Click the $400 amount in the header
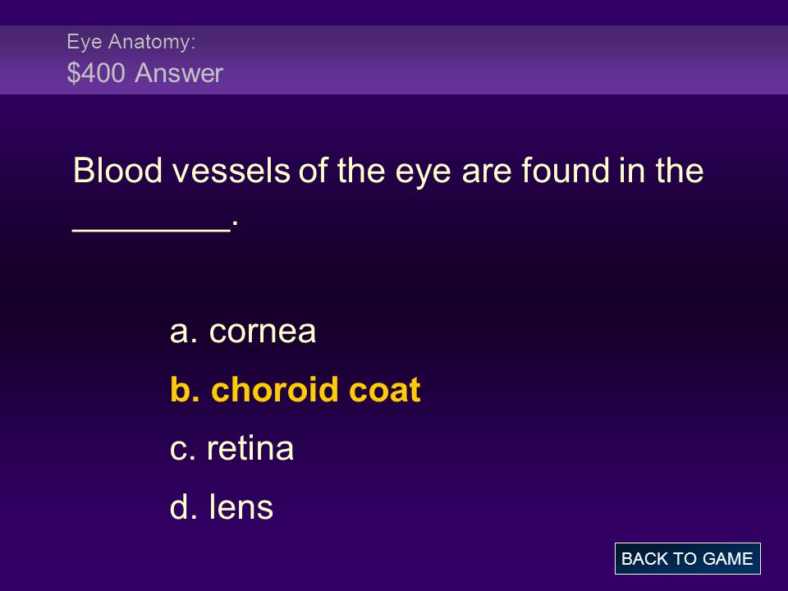The width and height of the screenshot is (788, 591). click(x=96, y=73)
